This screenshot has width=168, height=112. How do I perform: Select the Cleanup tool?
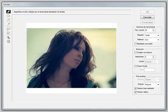[x=9, y=29]
